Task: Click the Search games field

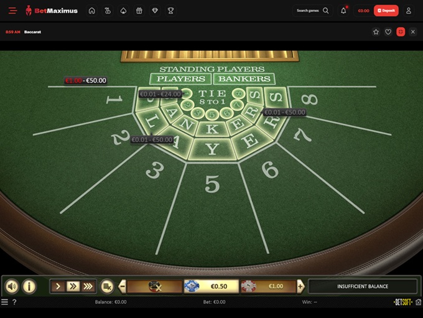Action: pos(313,11)
